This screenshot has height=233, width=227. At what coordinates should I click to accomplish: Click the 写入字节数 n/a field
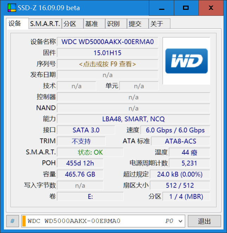(80, 185)
